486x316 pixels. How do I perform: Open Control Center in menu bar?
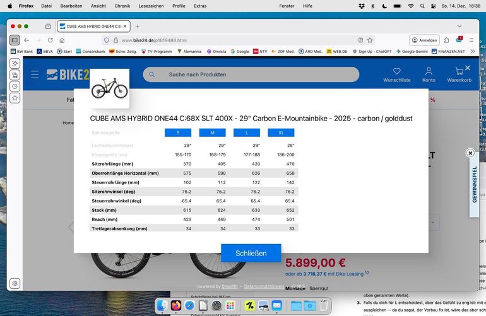[x=434, y=6]
